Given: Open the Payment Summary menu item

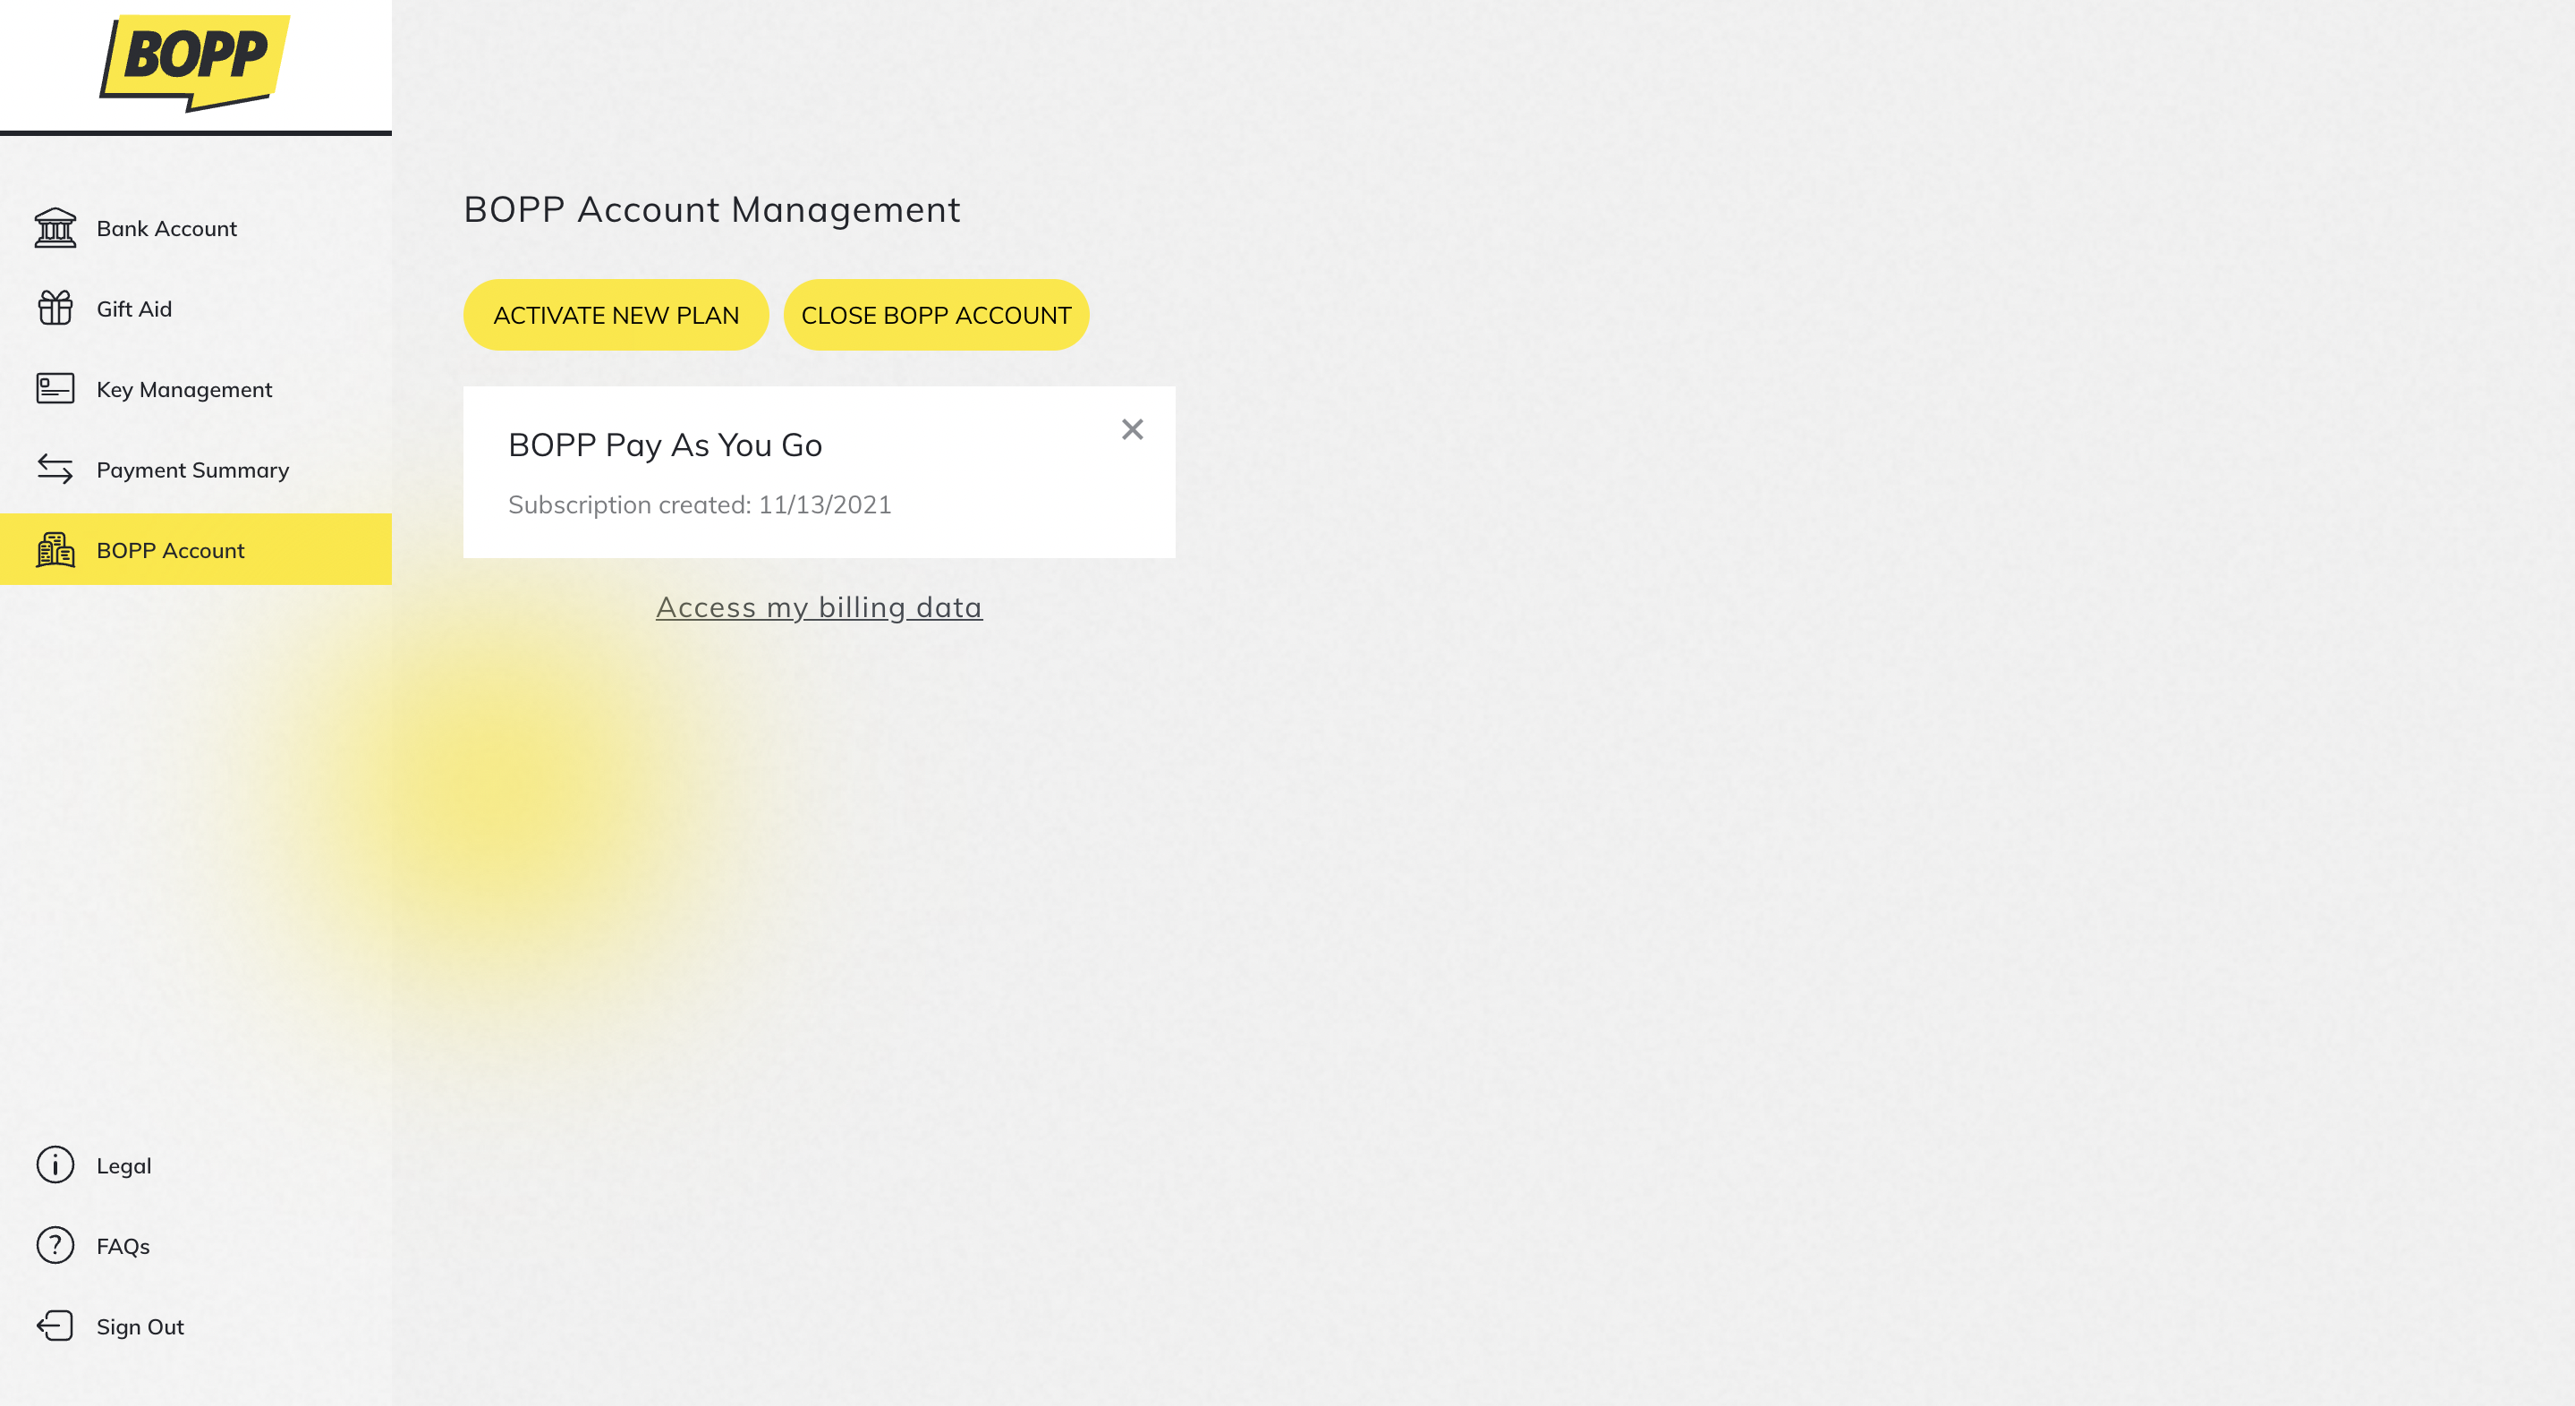Looking at the screenshot, I should tap(196, 470).
